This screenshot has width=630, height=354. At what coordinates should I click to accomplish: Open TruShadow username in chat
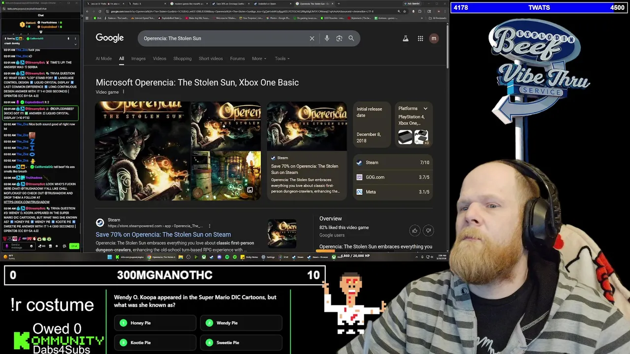[33, 177]
